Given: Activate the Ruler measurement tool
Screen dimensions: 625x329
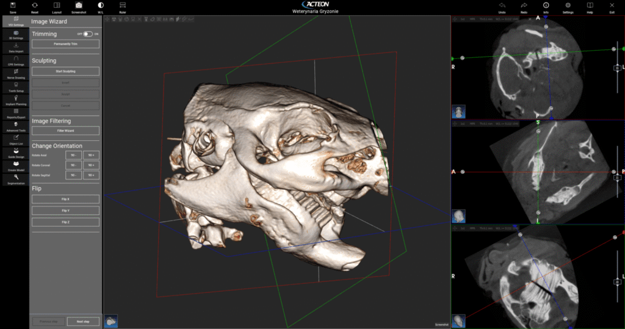Looking at the screenshot, I should [x=123, y=5].
